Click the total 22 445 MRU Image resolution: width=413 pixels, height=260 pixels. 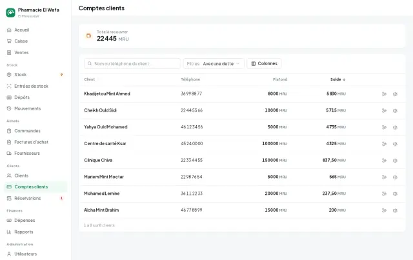112,39
